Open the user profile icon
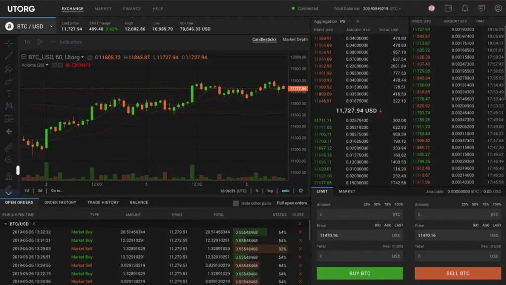Viewport: 506px width, 285px height. coord(498,8)
